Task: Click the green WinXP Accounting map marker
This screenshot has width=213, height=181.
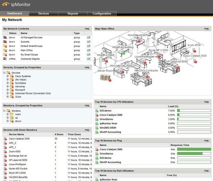Action: point(123,53)
